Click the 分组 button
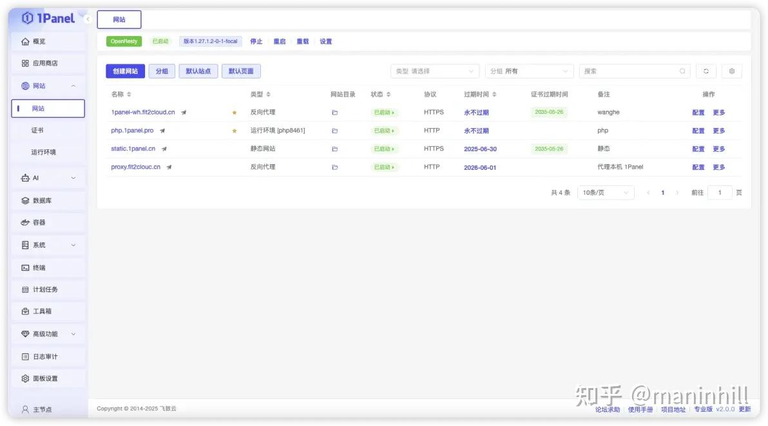Viewport: 768px width, 426px height. [162, 71]
